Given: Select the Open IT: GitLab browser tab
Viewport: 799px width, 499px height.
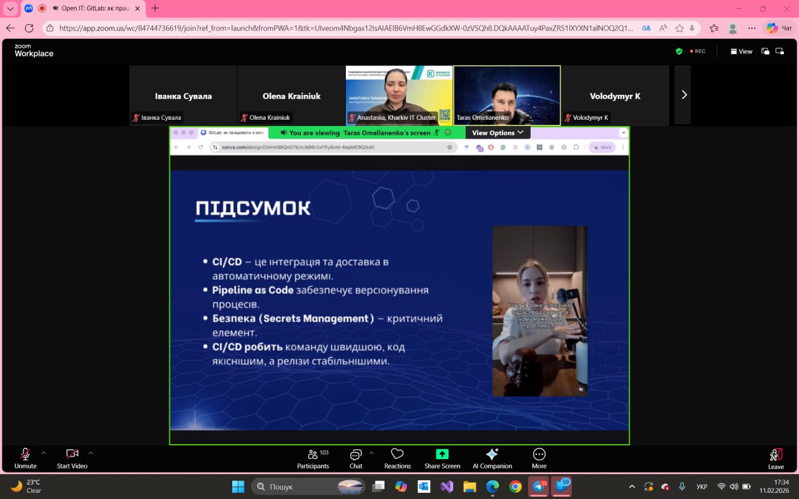Looking at the screenshot, I should click(x=94, y=8).
